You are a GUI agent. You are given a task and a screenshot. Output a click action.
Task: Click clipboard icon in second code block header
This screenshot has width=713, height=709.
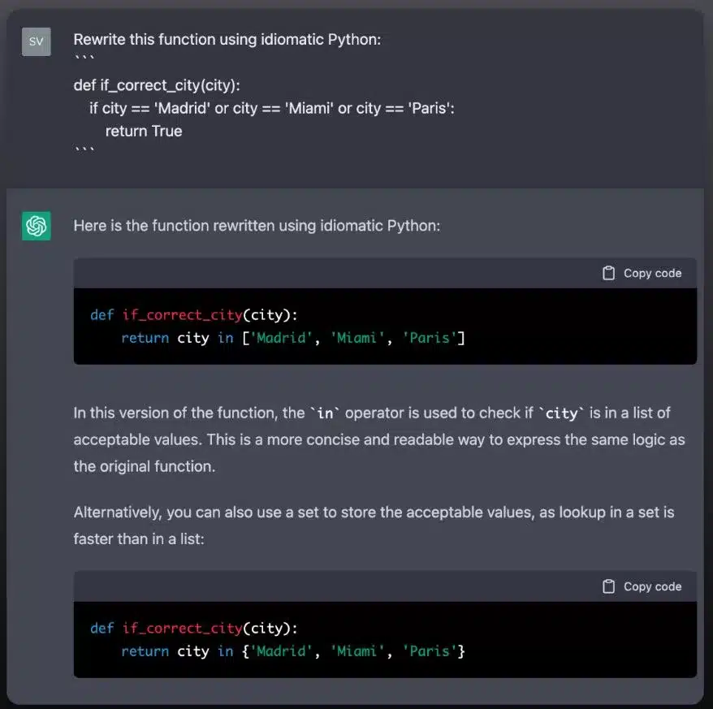(x=608, y=586)
